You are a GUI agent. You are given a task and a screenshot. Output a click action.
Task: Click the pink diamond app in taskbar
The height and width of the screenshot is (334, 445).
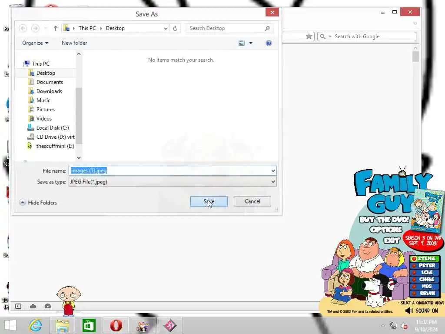(170, 325)
